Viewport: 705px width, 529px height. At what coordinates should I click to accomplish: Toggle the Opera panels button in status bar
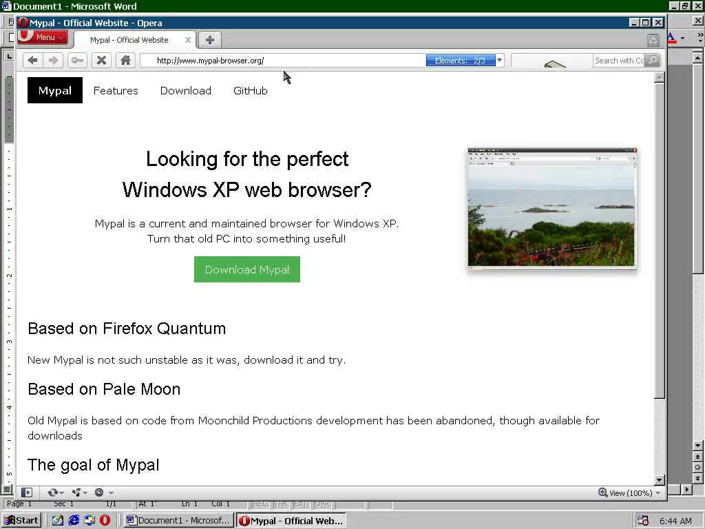tap(27, 492)
